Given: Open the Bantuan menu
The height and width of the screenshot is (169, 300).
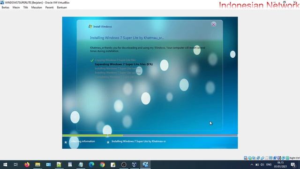Looking at the screenshot, I should (x=62, y=8).
